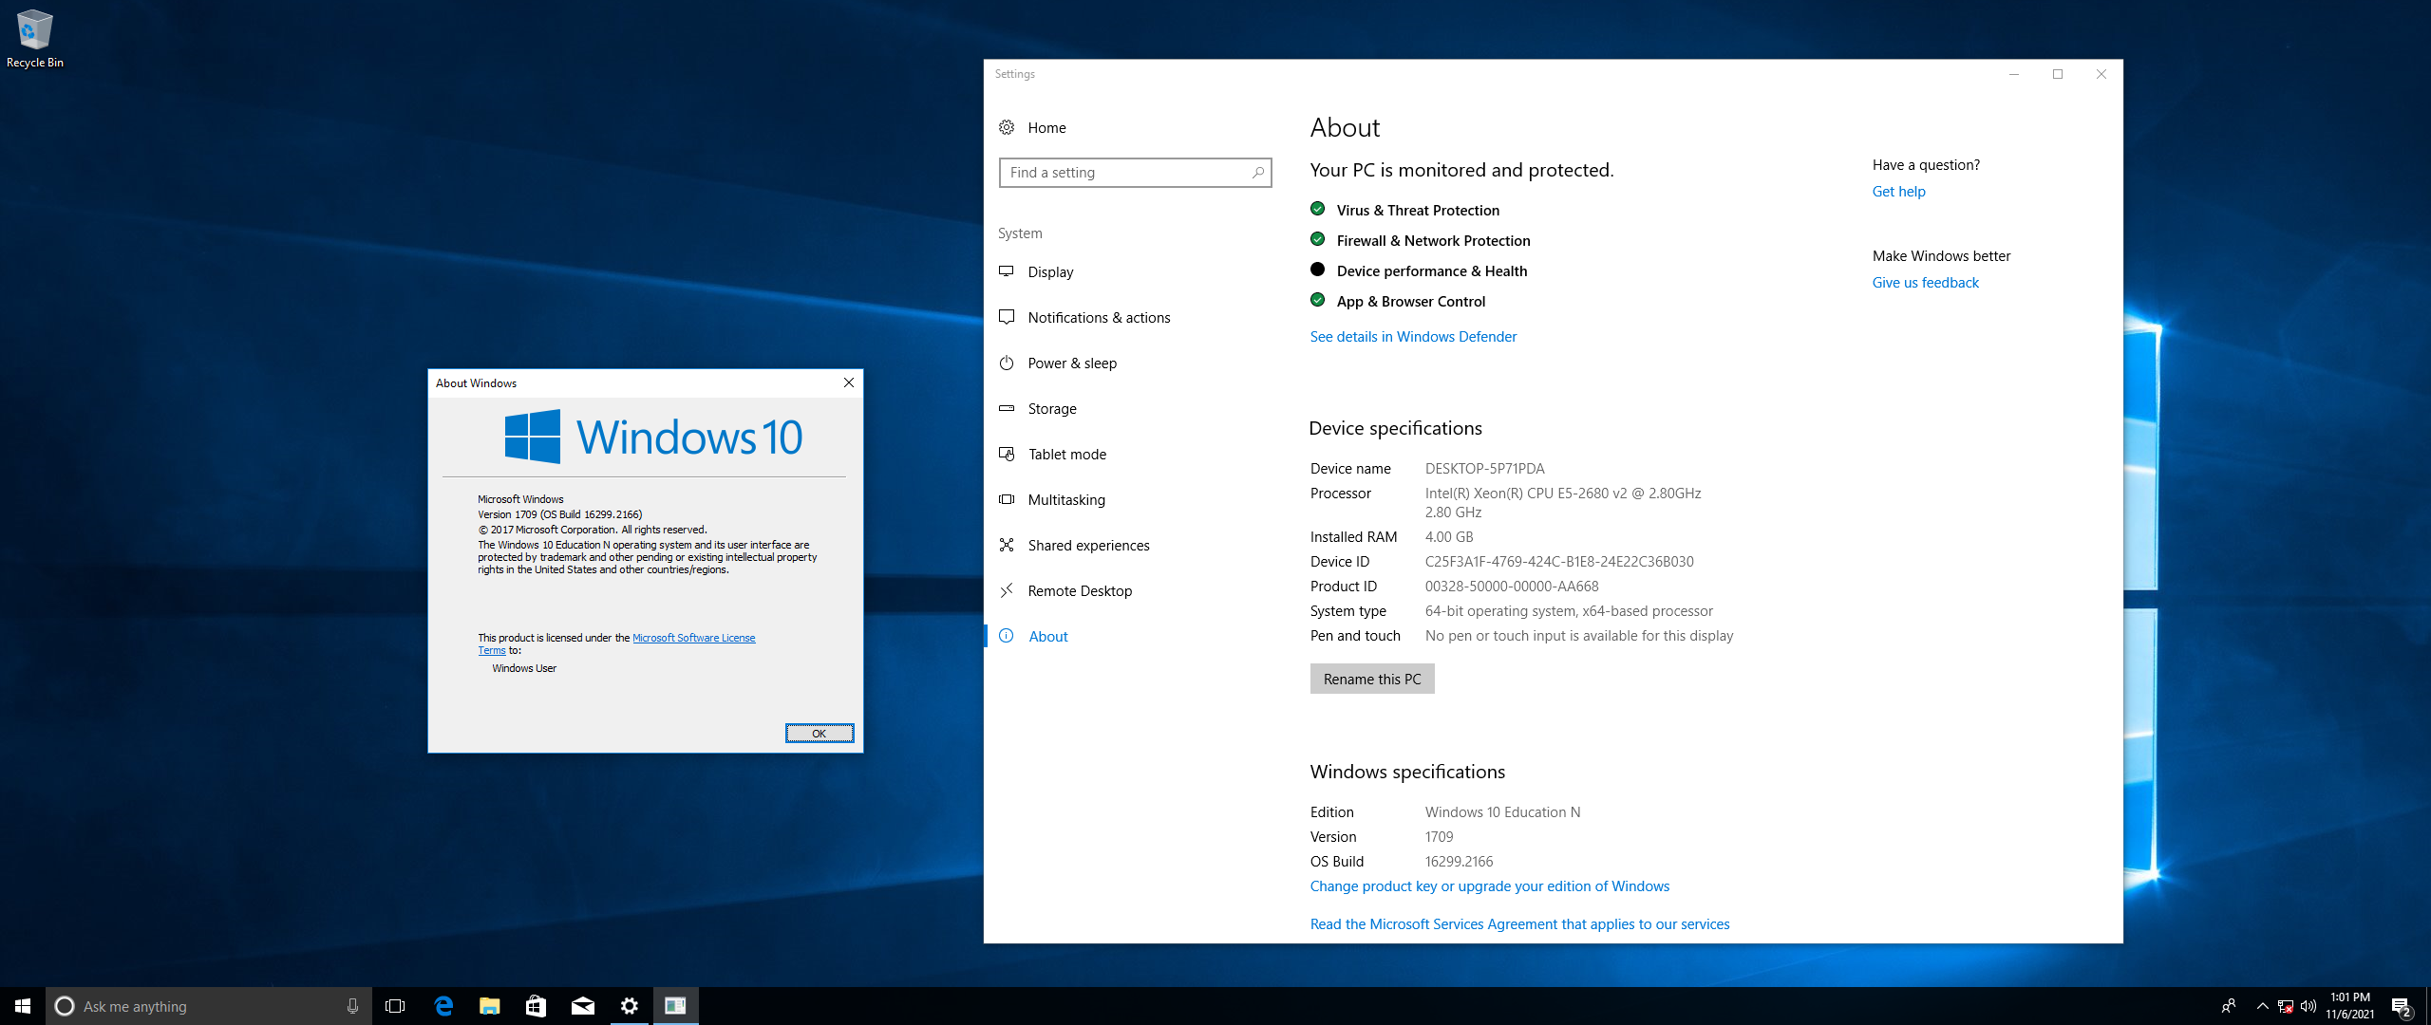The height and width of the screenshot is (1025, 2431).
Task: Click the Settings gear on the taskbar
Action: [629, 1006]
